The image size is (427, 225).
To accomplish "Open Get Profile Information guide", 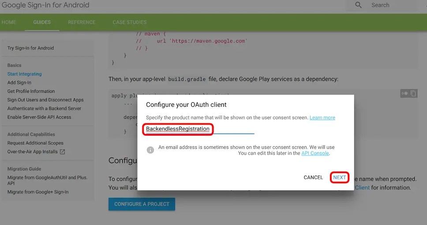I will [x=31, y=91].
